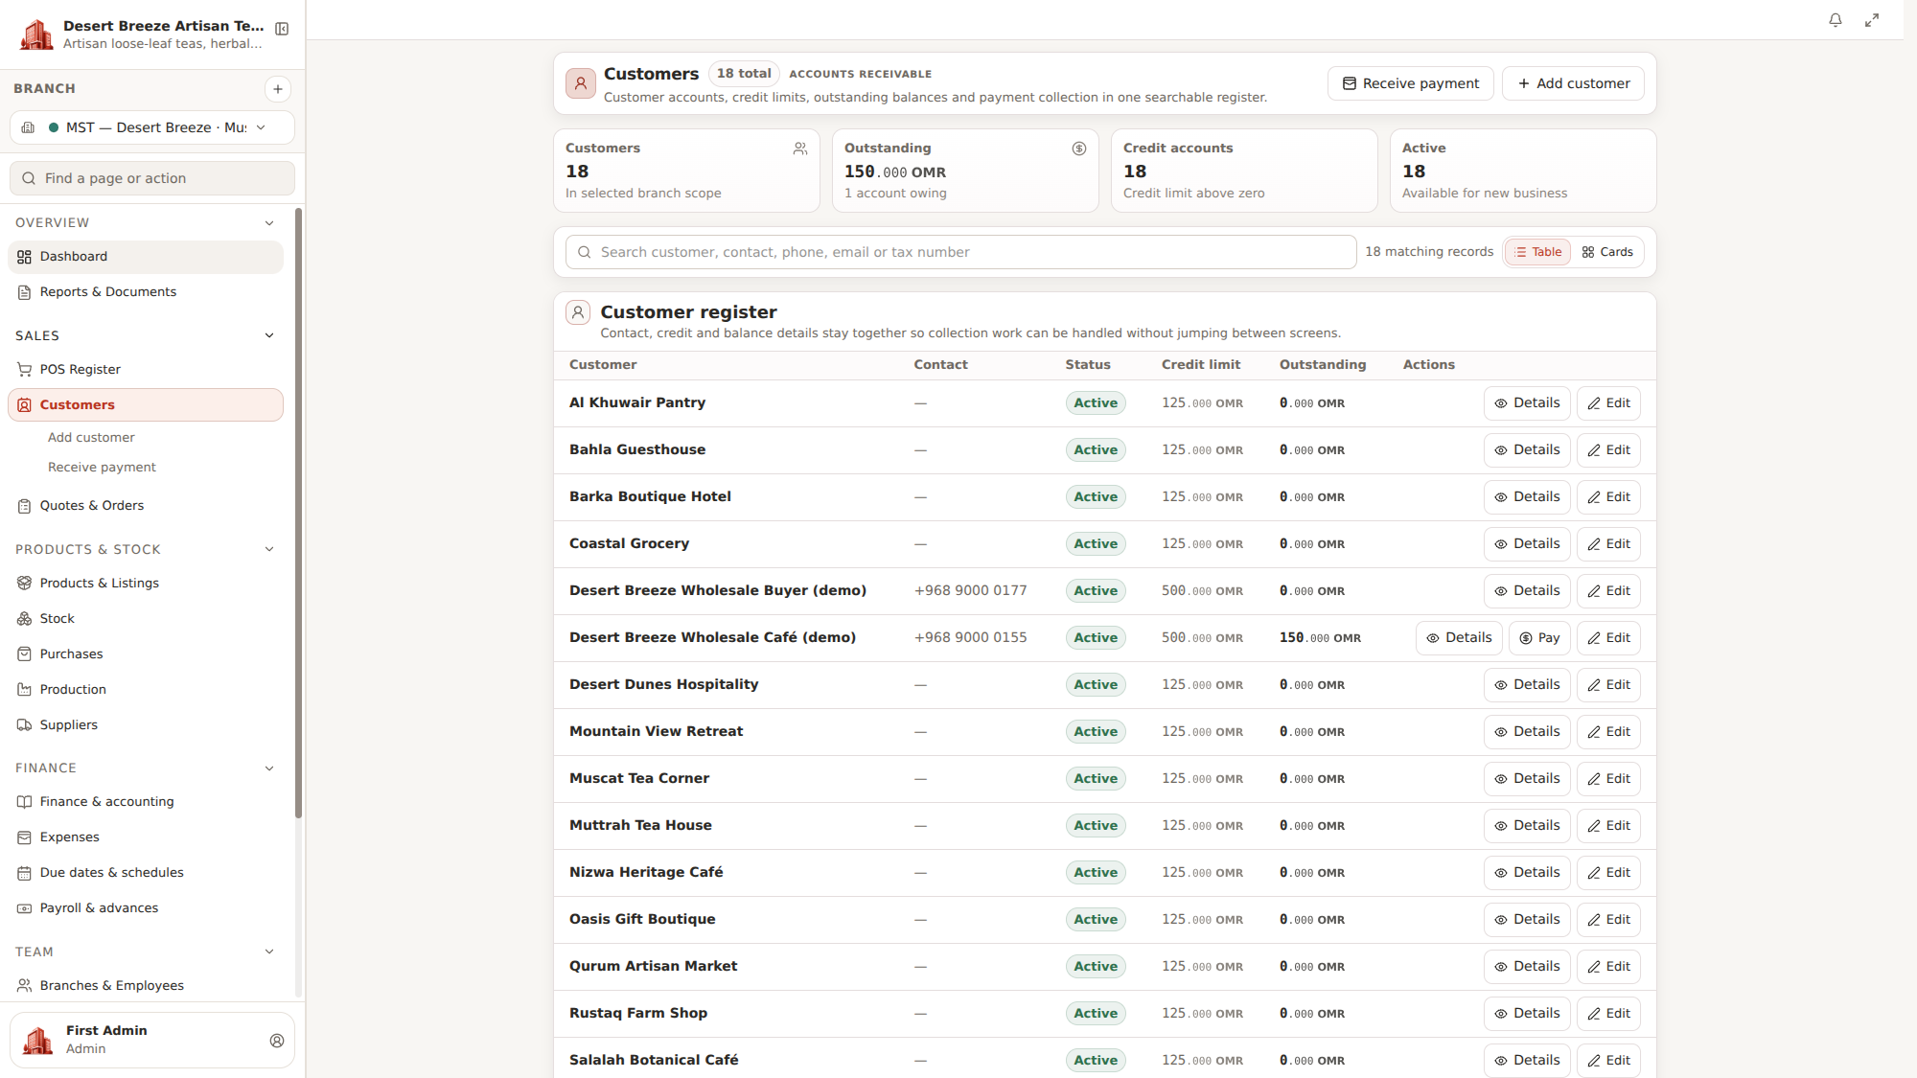The height and width of the screenshot is (1078, 1917).
Task: Open Purchases page
Action: pos(146,654)
